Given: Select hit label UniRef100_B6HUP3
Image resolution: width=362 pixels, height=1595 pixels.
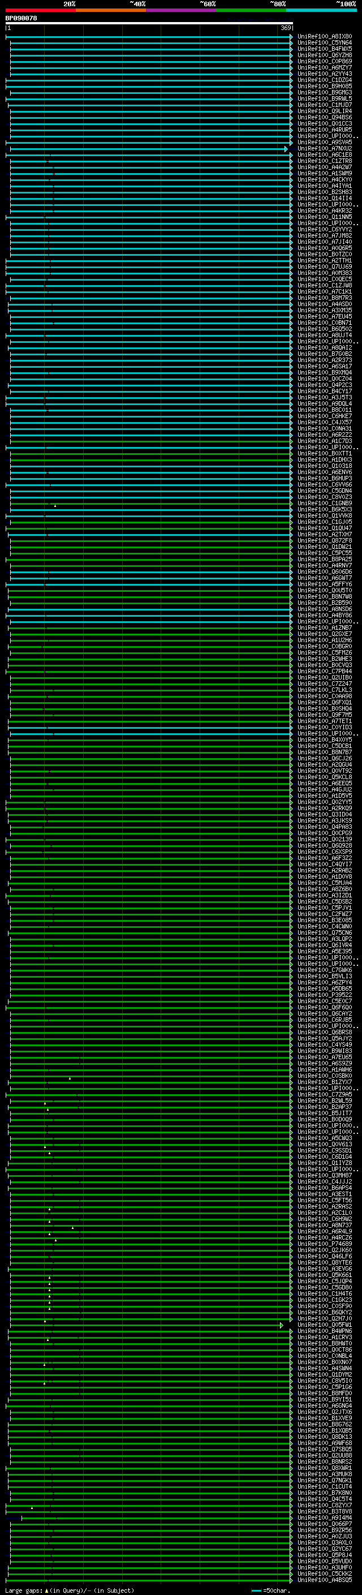Looking at the screenshot, I should pyautogui.click(x=324, y=479).
